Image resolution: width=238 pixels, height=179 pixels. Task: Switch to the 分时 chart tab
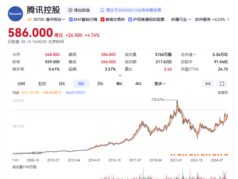pos(21,84)
